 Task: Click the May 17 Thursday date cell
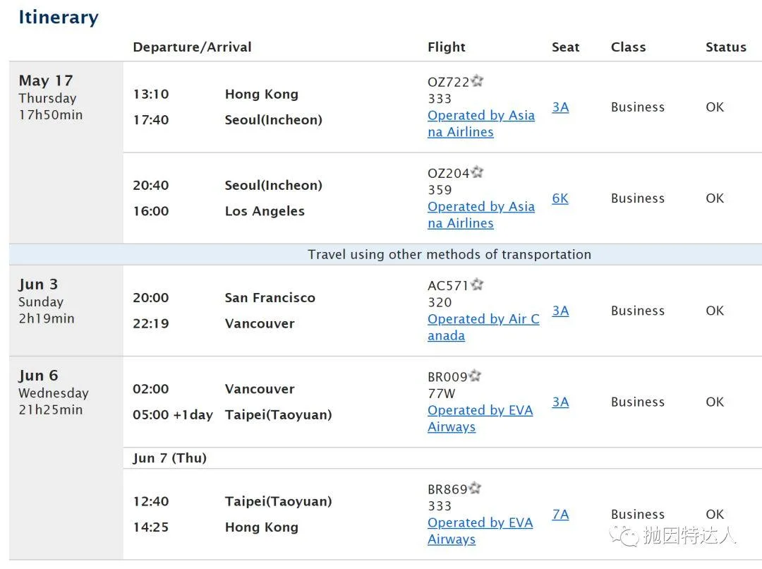pos(66,152)
